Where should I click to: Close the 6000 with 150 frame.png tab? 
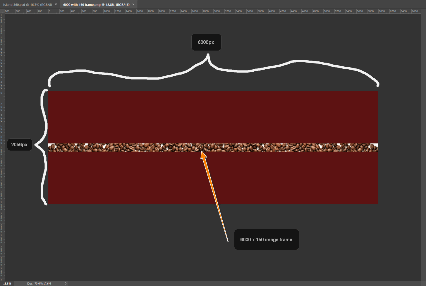click(x=133, y=4)
